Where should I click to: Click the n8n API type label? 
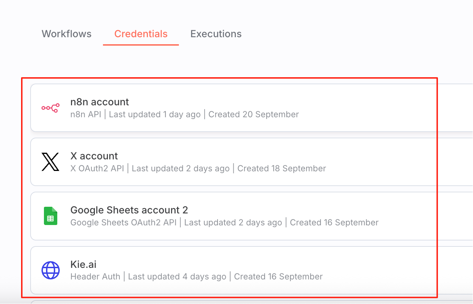(x=86, y=114)
